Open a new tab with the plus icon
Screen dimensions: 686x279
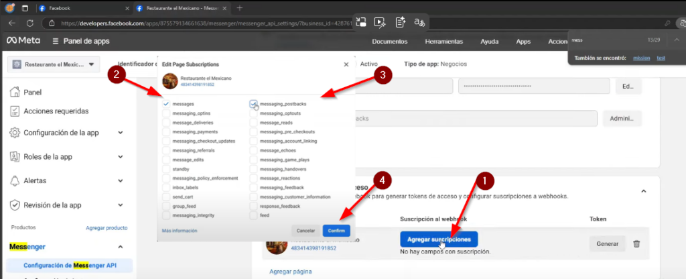click(x=239, y=8)
